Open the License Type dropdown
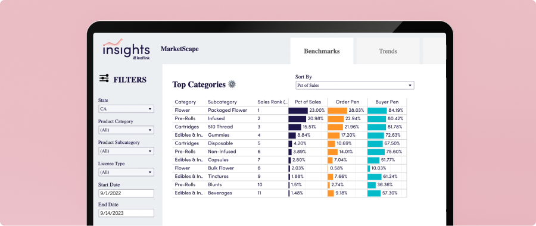The height and width of the screenshot is (226, 536). 126,172
